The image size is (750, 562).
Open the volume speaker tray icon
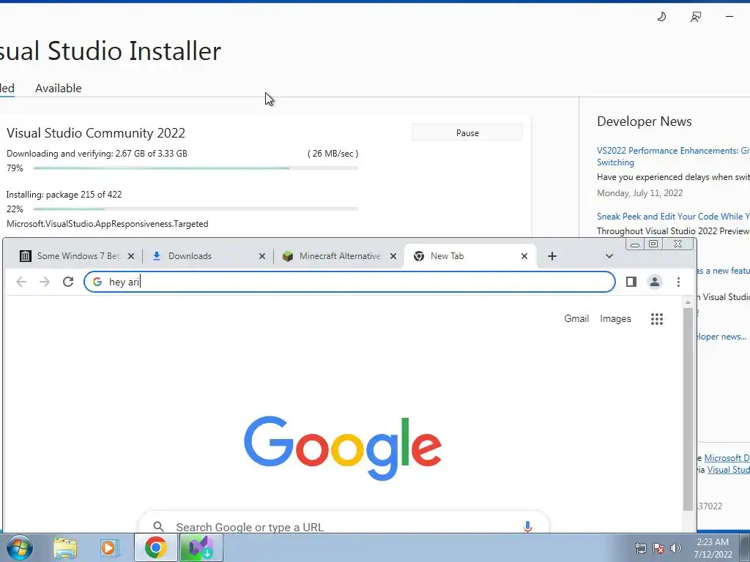676,548
